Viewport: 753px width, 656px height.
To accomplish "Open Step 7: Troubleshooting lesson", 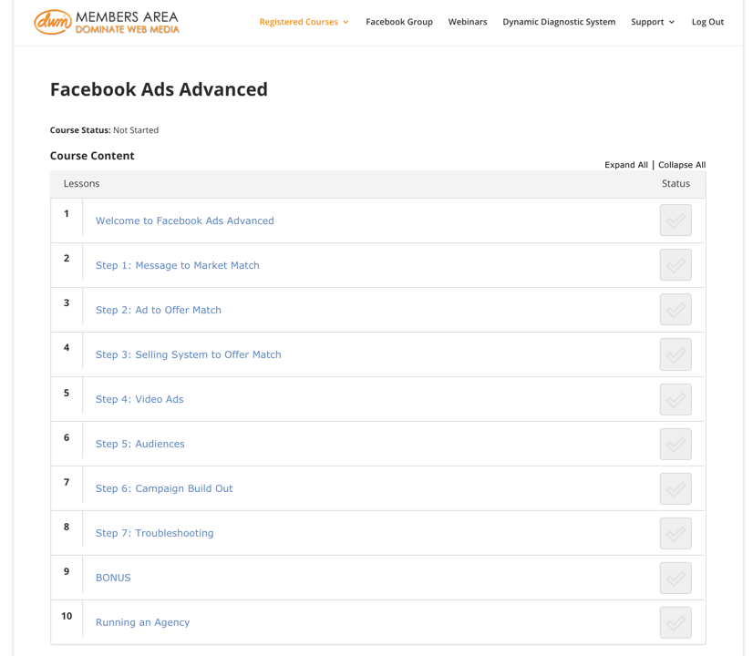I will tap(154, 533).
